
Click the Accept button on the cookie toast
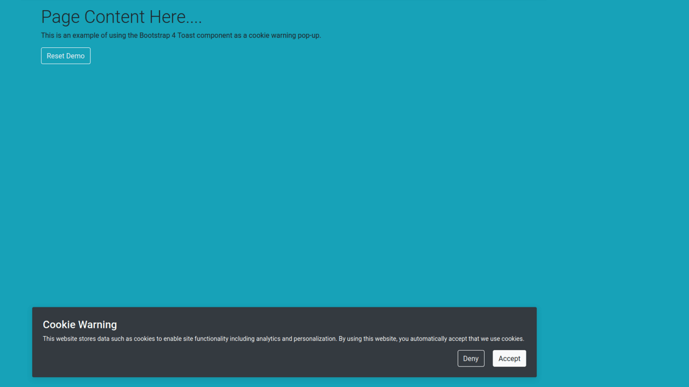(x=509, y=358)
